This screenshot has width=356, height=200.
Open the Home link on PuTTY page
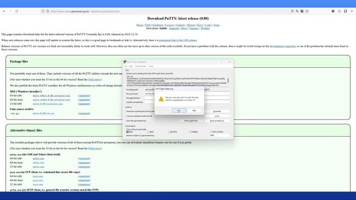tap(140, 25)
